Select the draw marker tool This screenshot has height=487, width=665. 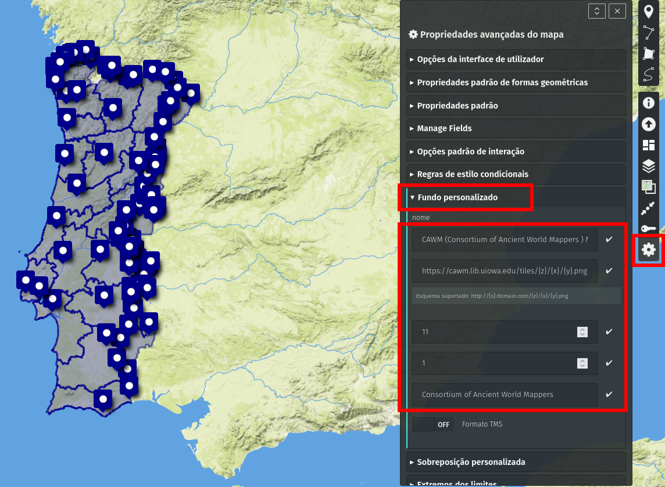click(649, 12)
